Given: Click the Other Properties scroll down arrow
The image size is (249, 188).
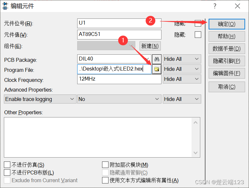Looking at the screenshot, I should [196, 153].
